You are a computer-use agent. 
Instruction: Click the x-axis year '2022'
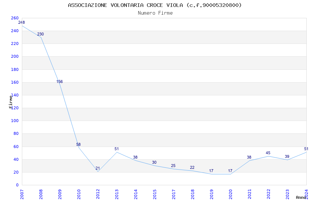[x=269, y=194]
